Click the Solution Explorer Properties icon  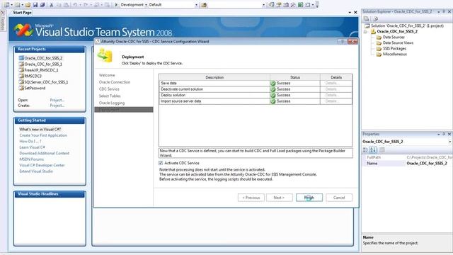367,19
